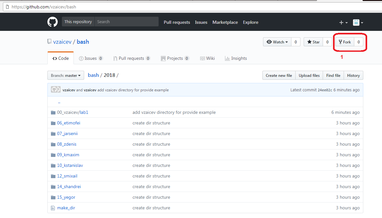The width and height of the screenshot is (382, 218).
Task: Switch to the Pull requests repo tab
Action: pyautogui.click(x=132, y=58)
